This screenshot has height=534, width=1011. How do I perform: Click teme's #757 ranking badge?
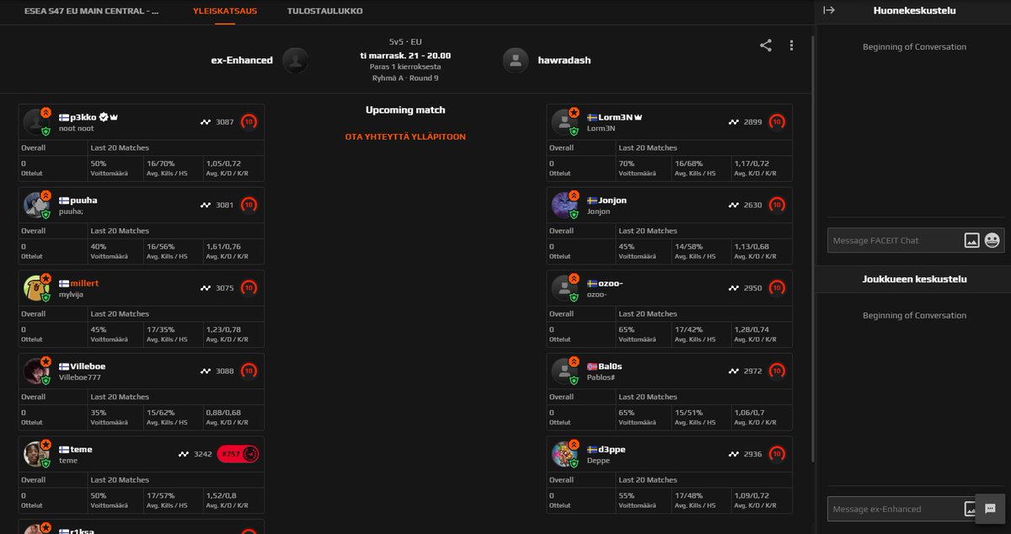[238, 454]
